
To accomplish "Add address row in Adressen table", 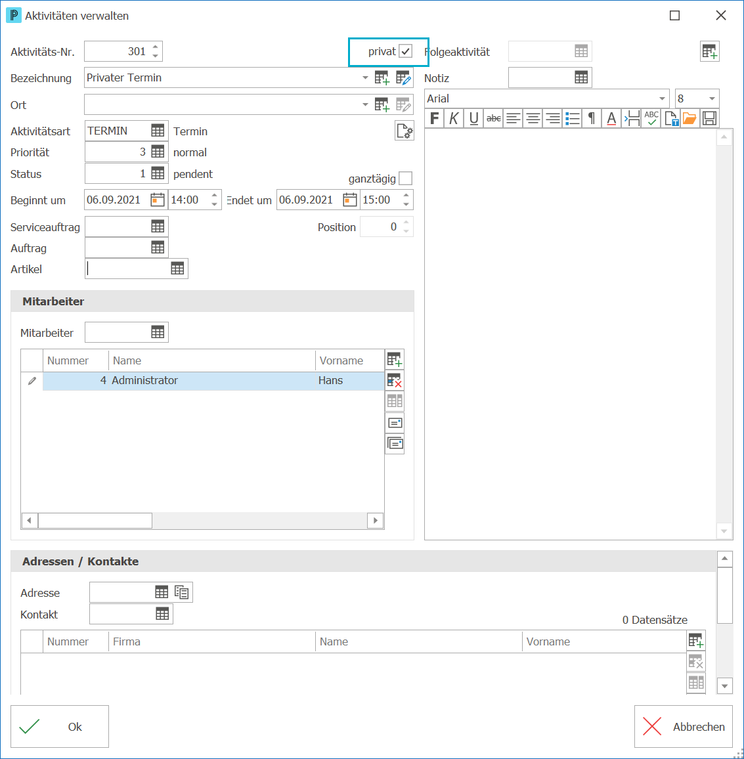I will pos(696,640).
